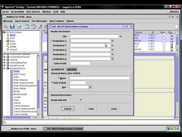Open the Tools menu
Image resolution: width=182 pixels, height=137 pixels.
55,12
